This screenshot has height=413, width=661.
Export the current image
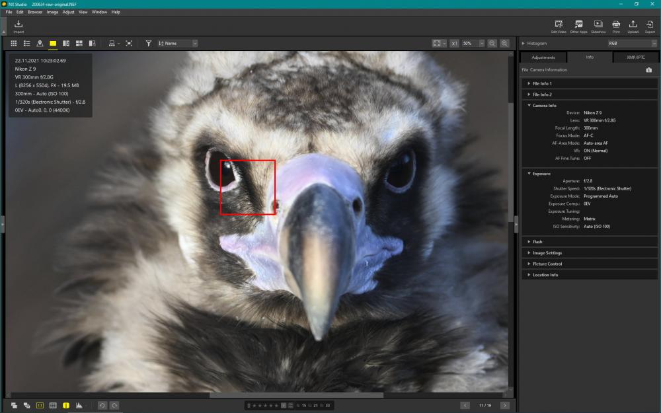point(650,26)
